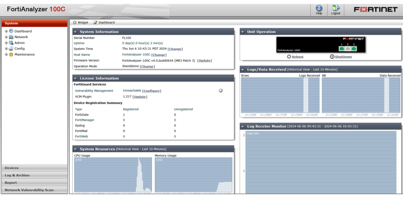Click the FortiGate registered count 1
The height and width of the screenshot is (214, 403).
coord(124,115)
